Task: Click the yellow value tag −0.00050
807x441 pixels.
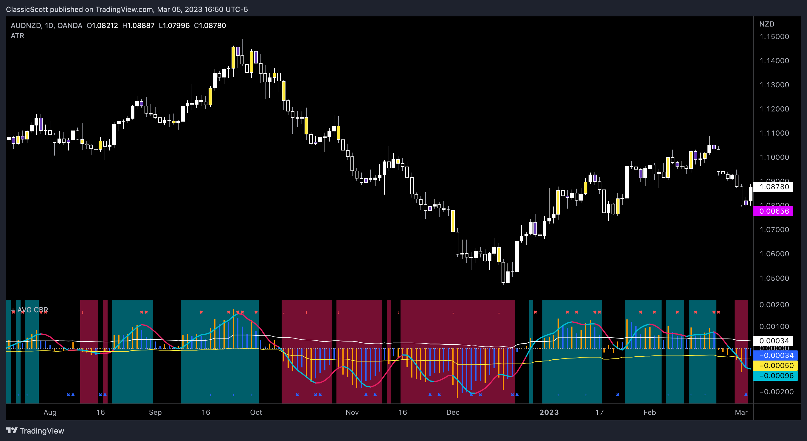Action: pyautogui.click(x=775, y=365)
